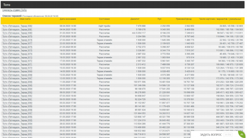The height and width of the screenshot is (138, 247).
Task: Select pool value '12 195 285'
Action: (164, 78)
